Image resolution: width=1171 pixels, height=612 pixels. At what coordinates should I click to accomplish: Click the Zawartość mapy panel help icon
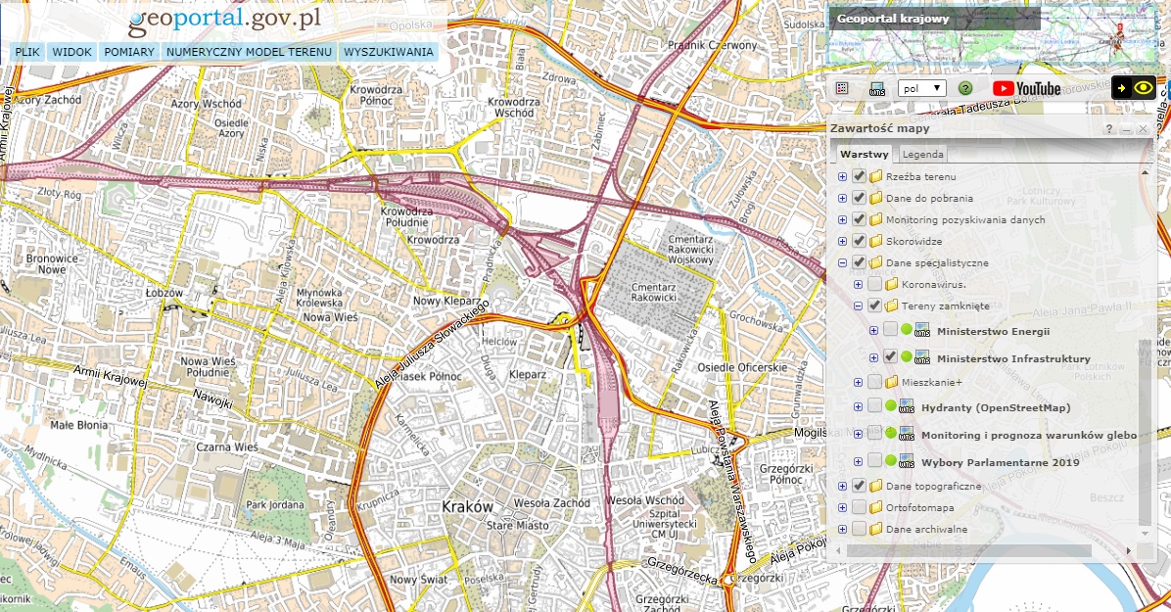(x=1109, y=128)
